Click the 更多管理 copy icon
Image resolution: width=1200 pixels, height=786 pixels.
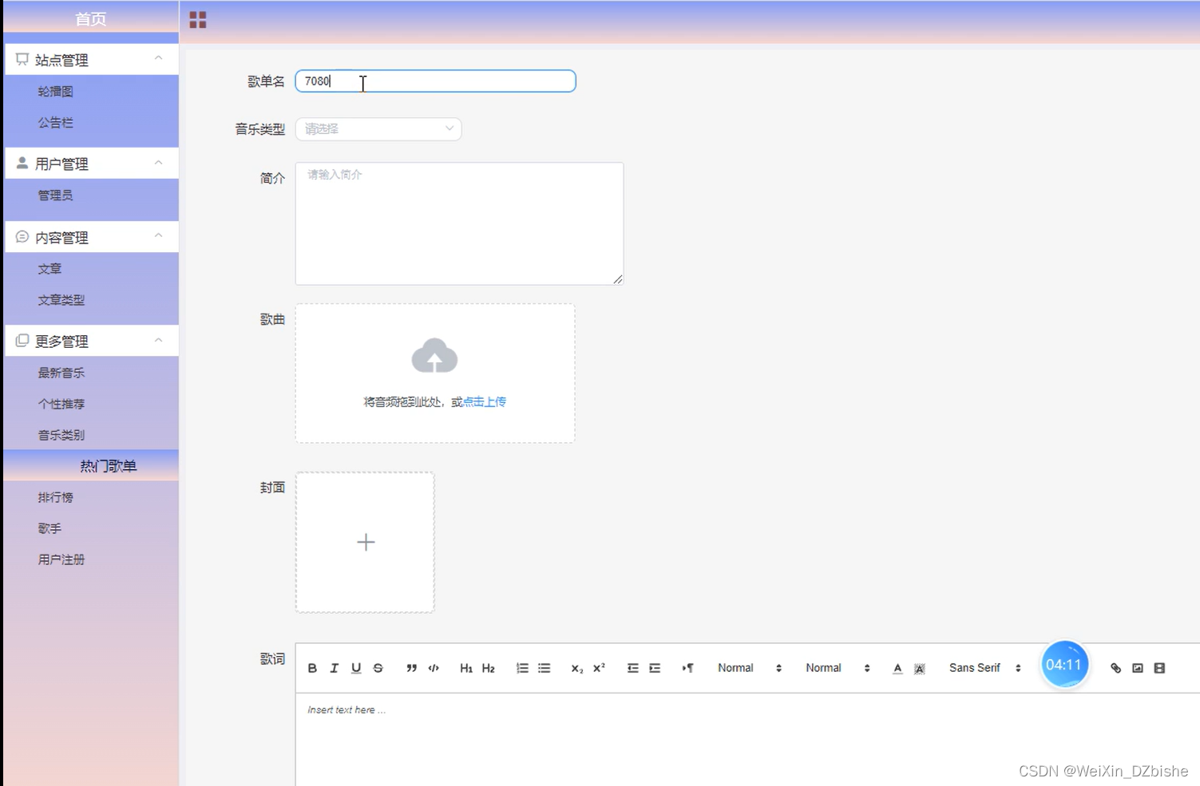(x=22, y=341)
